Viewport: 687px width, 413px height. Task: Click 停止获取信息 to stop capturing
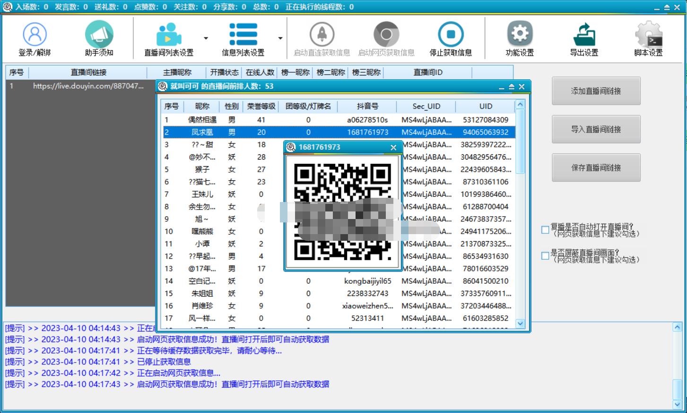tap(451, 38)
